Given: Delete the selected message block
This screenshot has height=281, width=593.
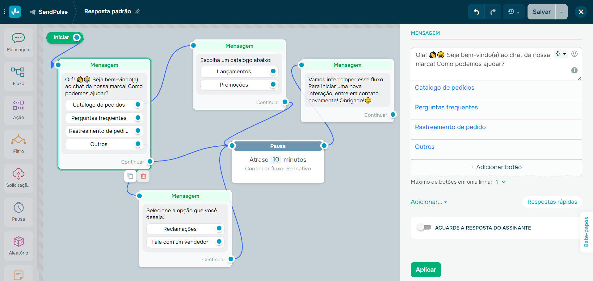Looking at the screenshot, I should coord(143,176).
